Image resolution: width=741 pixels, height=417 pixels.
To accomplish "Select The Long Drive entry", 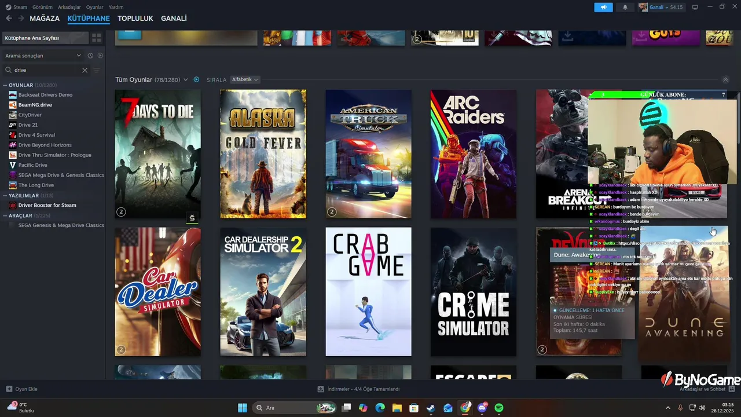I will click(36, 185).
